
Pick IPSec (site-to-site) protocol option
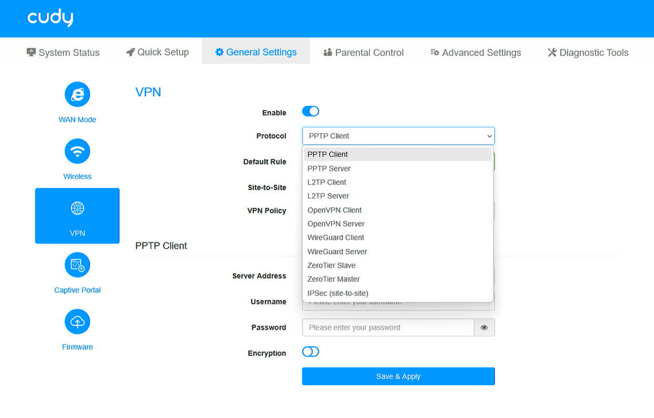point(338,293)
